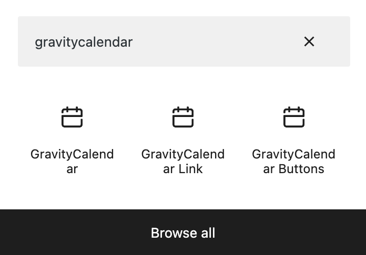Click the "GravityCalendar Buttons" block label
This screenshot has height=255, width=366.
294,162
